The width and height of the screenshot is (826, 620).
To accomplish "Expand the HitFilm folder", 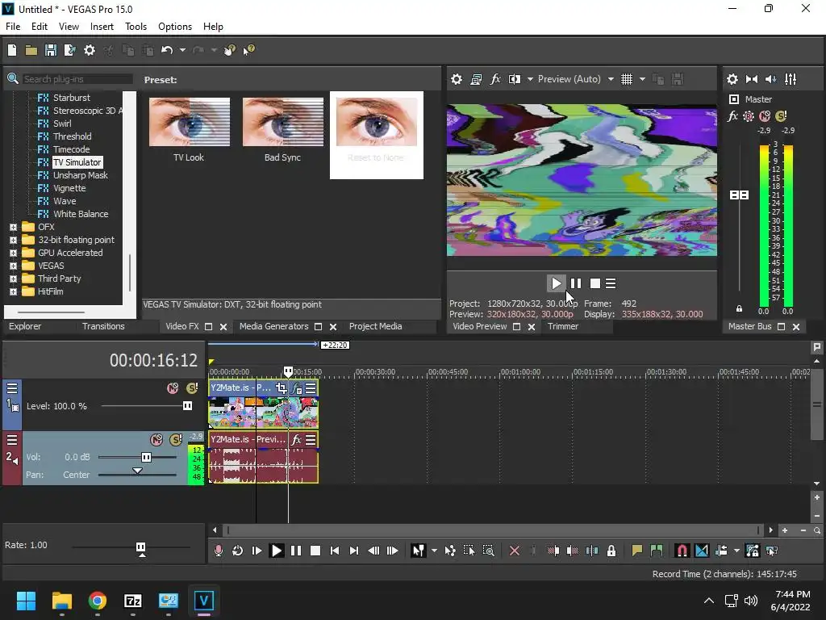I will [x=13, y=291].
